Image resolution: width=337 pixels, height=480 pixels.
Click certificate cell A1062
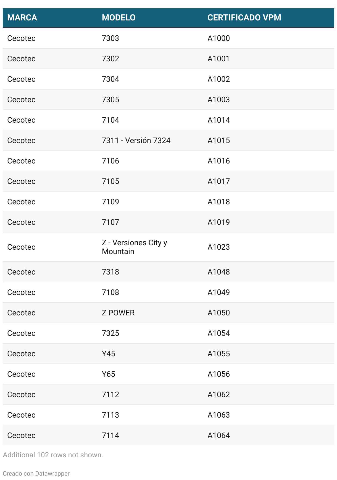click(x=218, y=394)
